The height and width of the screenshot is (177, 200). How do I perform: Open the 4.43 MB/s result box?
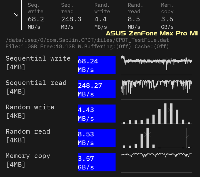click(x=97, y=113)
